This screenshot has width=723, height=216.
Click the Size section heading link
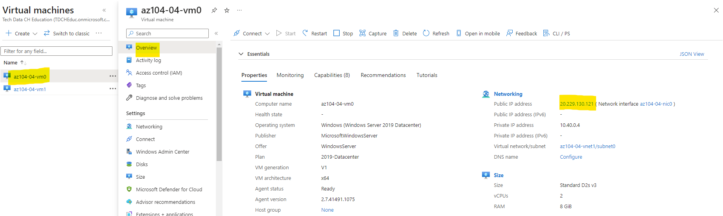point(499,175)
